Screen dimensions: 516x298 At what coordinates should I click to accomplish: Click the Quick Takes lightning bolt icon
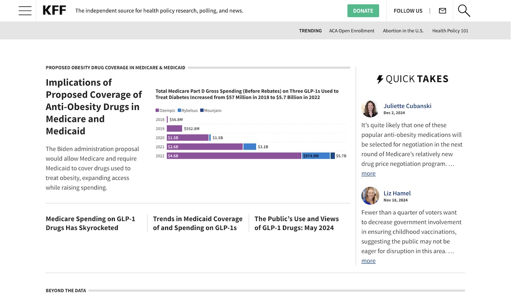[380, 79]
